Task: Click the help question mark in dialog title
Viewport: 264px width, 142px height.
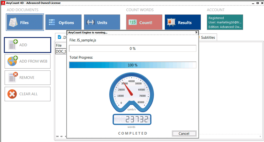Action: coord(196,33)
